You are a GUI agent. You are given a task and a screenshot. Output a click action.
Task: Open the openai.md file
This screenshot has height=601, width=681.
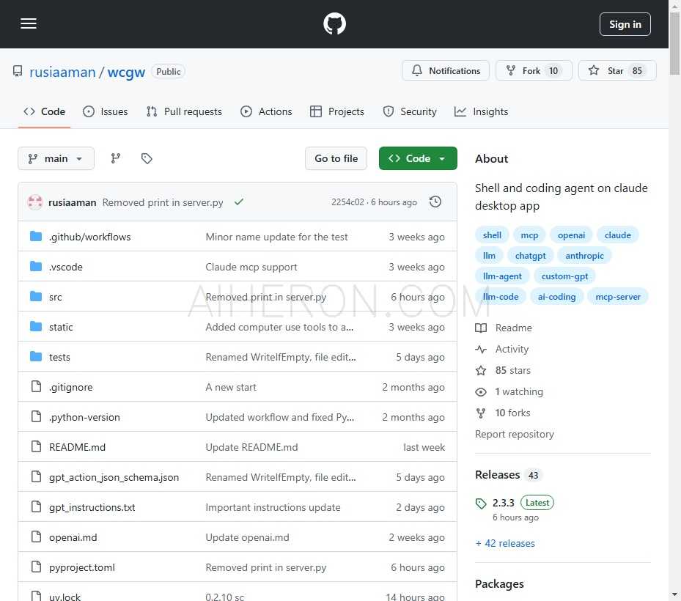click(x=73, y=537)
